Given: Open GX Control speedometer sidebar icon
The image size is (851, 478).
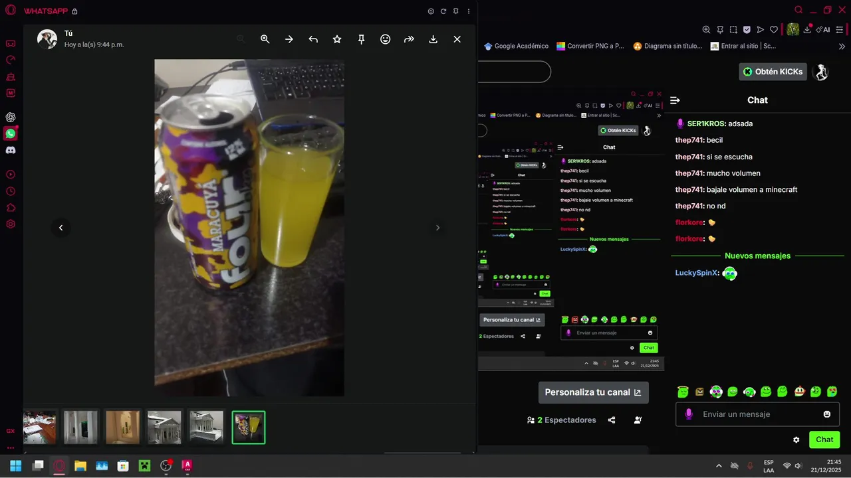Looking at the screenshot, I should point(11,60).
